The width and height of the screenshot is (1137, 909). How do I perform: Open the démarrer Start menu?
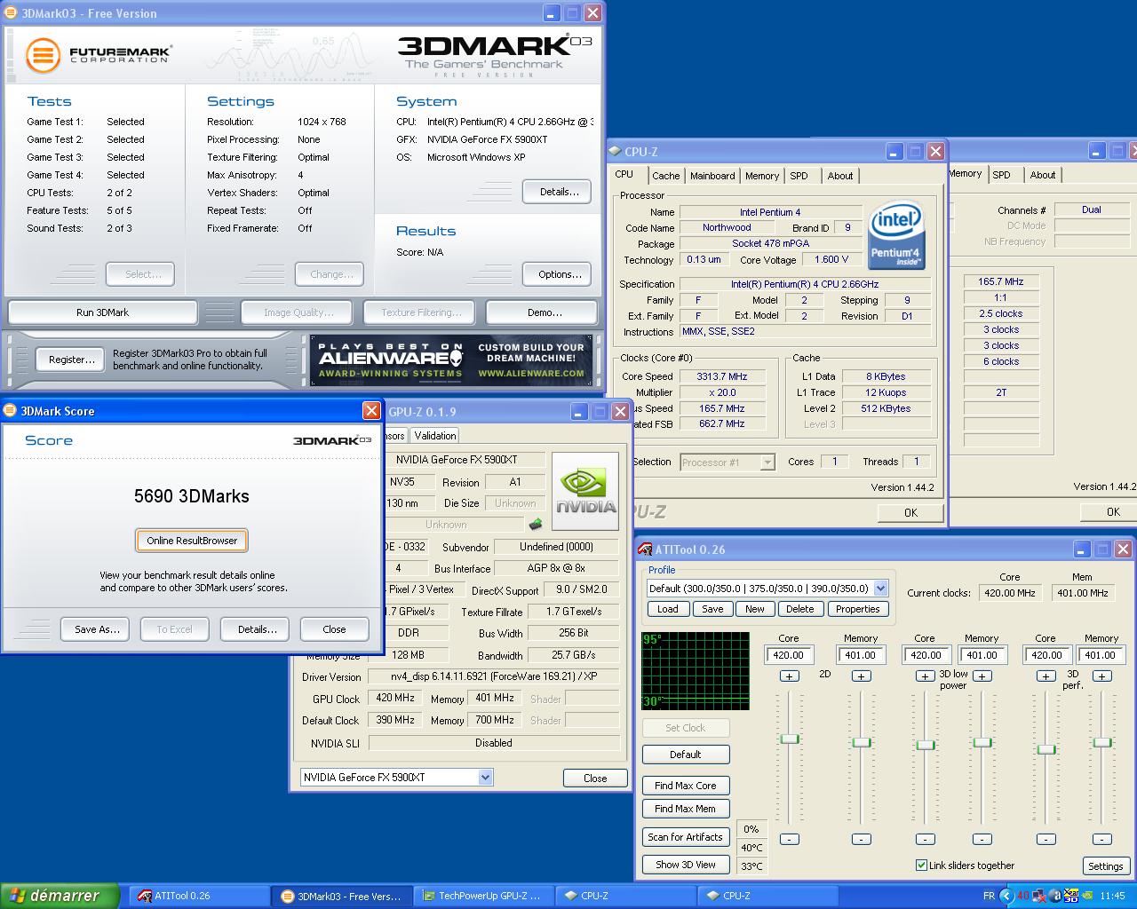point(60,896)
